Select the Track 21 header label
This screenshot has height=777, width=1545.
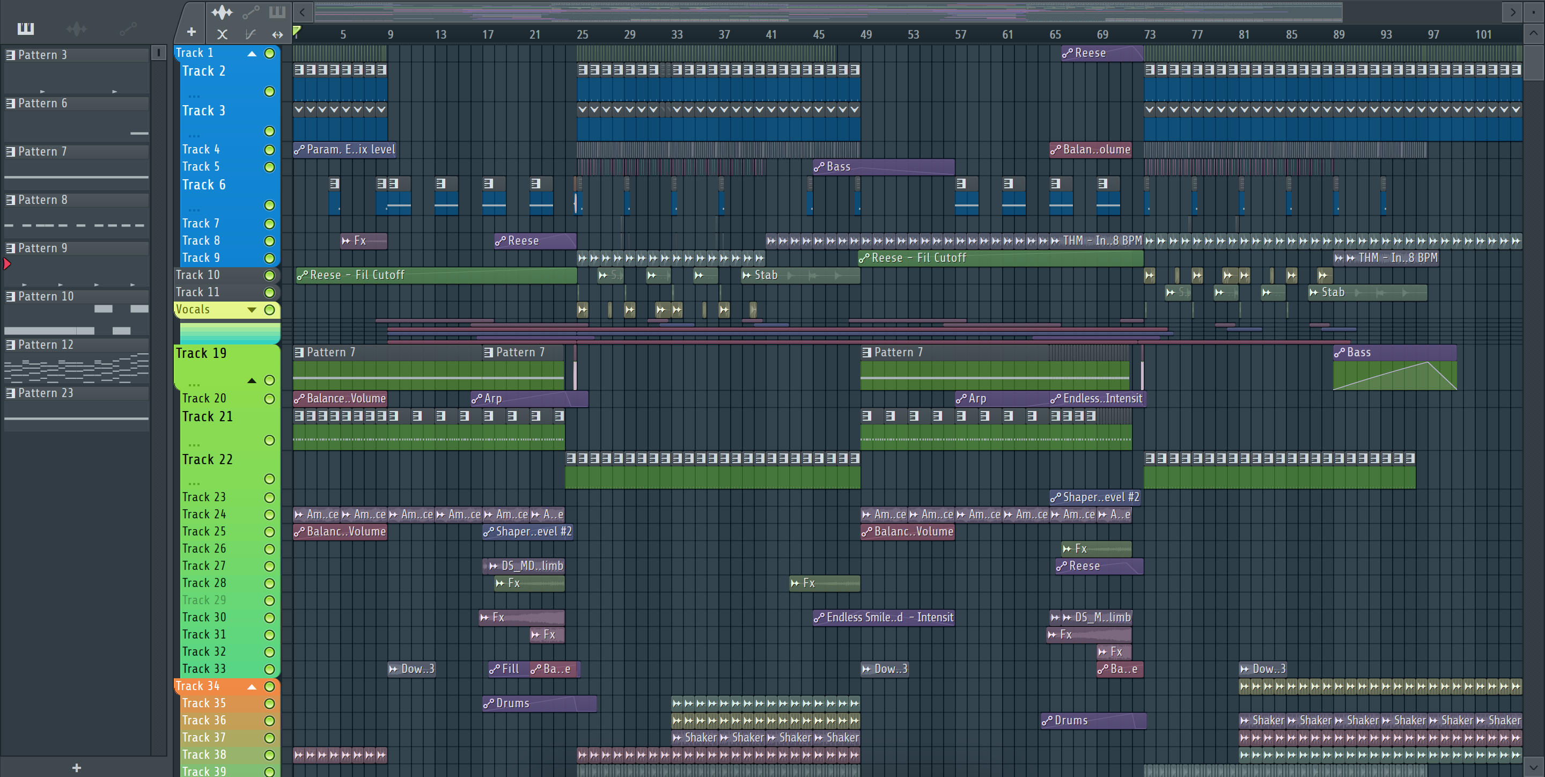[207, 416]
